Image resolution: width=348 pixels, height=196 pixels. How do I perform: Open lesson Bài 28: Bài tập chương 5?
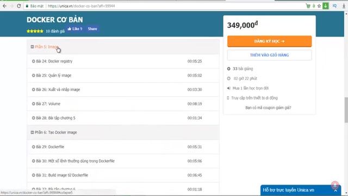point(55,118)
